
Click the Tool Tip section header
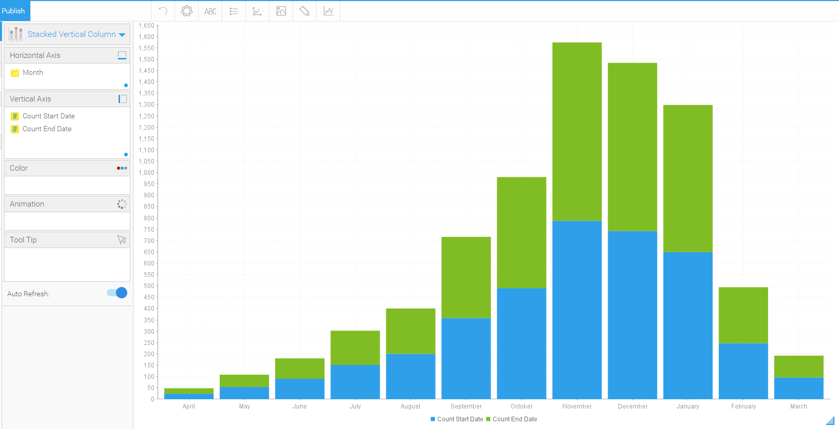coord(67,240)
